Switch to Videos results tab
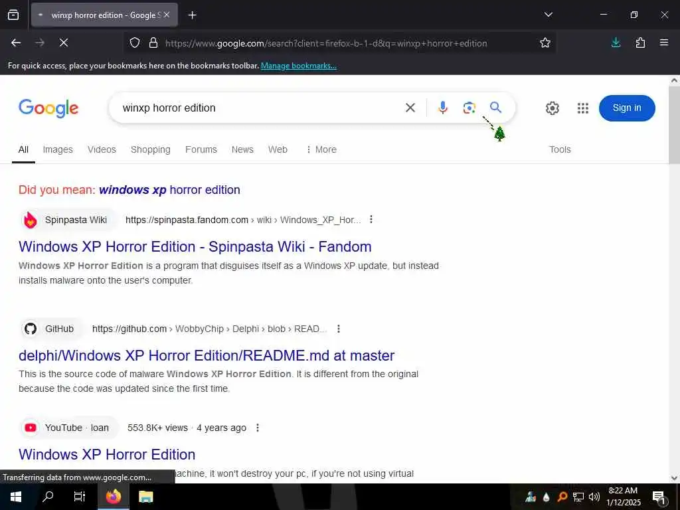The width and height of the screenshot is (680, 510). click(102, 149)
